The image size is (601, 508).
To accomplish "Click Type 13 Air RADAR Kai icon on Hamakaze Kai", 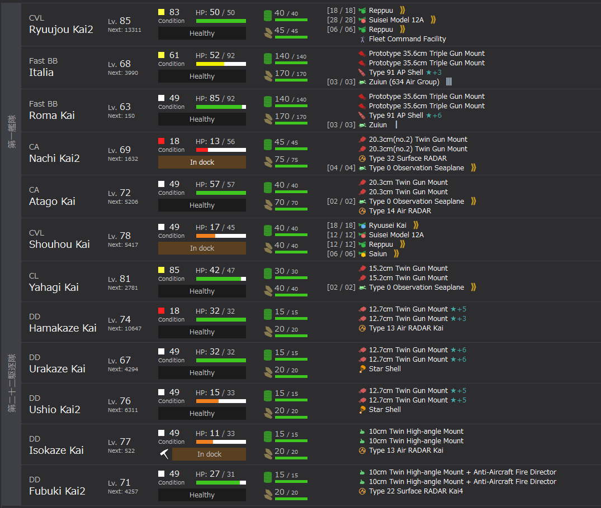I will click(x=362, y=328).
